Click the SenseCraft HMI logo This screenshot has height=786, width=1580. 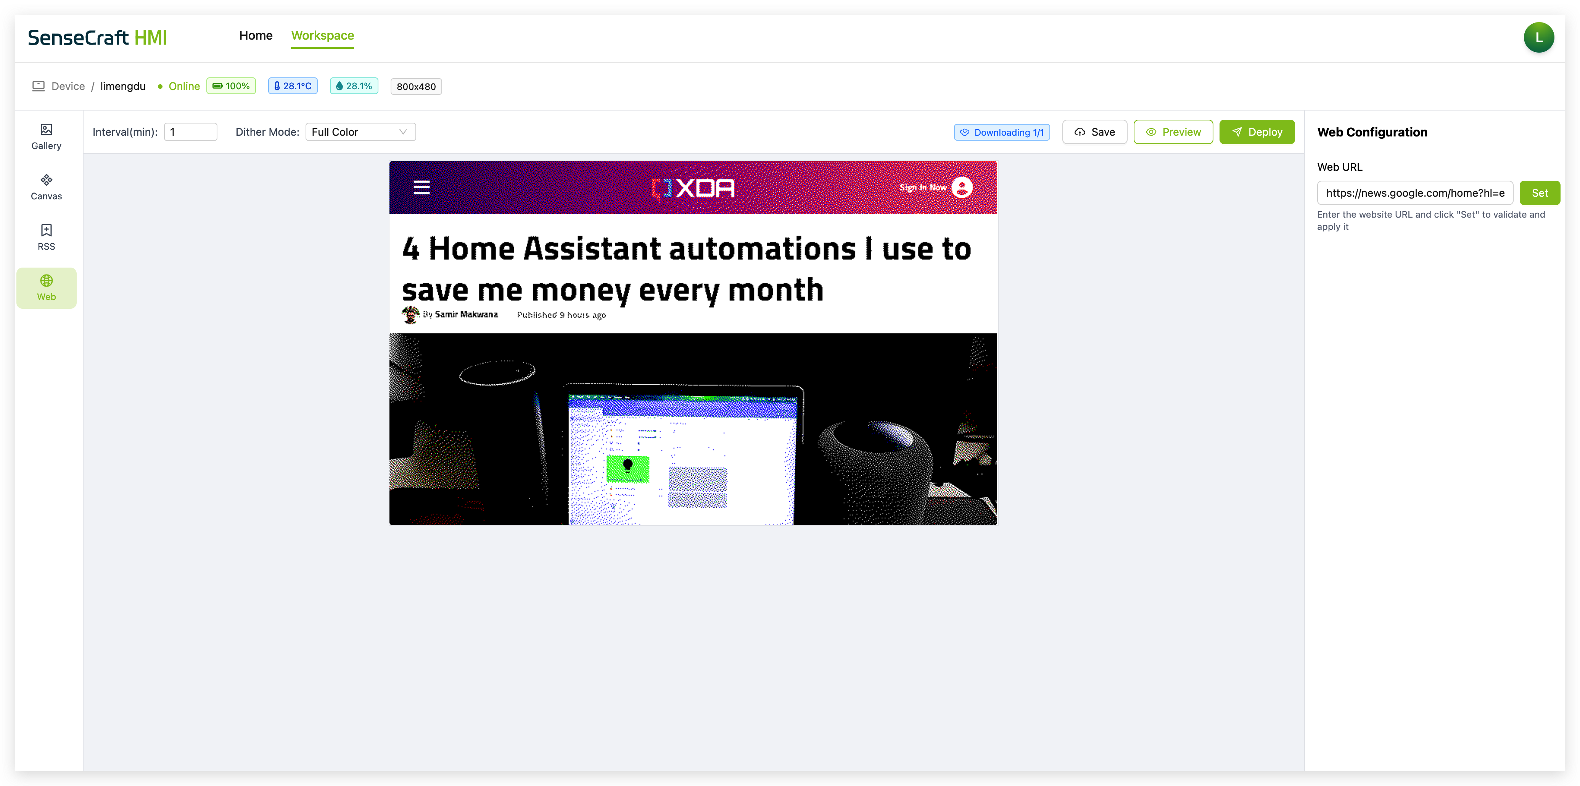coord(97,37)
